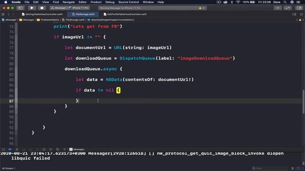Open the downloadImage method breadcrumb menu
Viewport: 305px width, 171px height.
point(111,20)
